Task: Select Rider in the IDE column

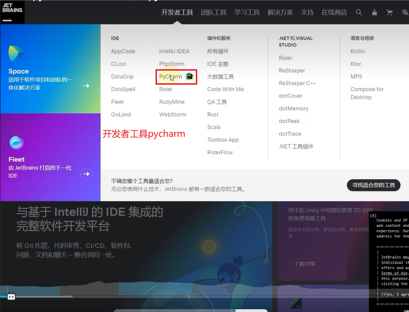Action: pos(166,89)
